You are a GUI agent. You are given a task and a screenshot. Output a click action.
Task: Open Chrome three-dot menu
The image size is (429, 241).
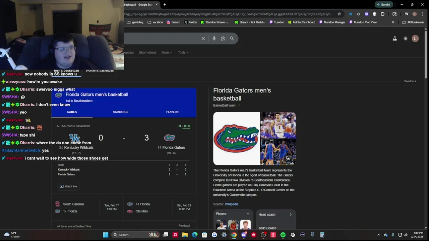click(422, 14)
